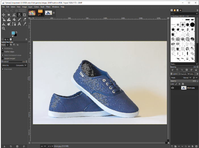Select the Crop tool

[24, 15]
